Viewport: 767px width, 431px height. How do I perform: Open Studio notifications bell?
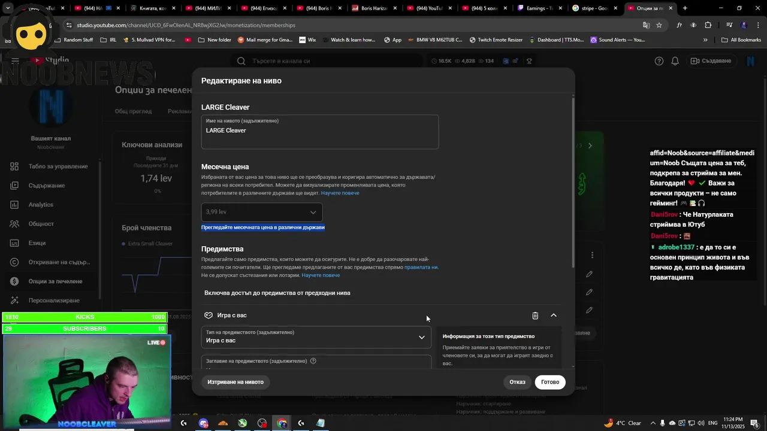(x=675, y=61)
